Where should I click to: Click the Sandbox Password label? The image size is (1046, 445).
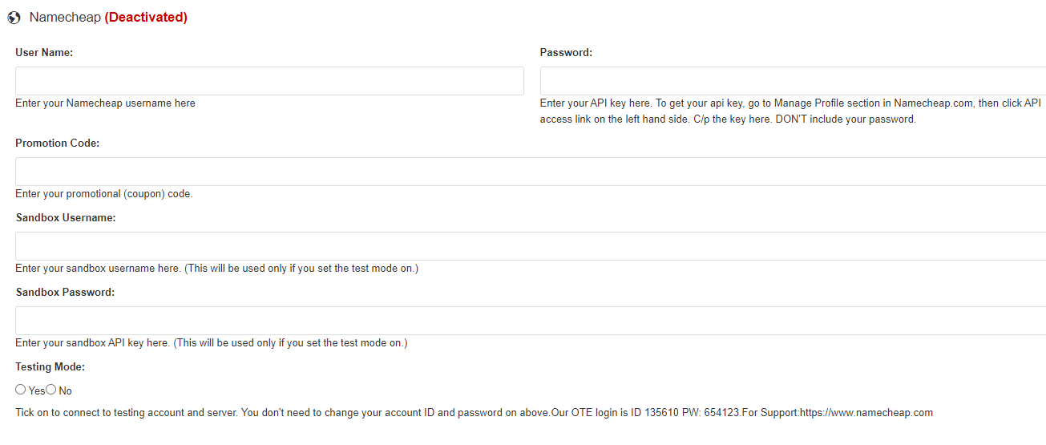pos(65,292)
